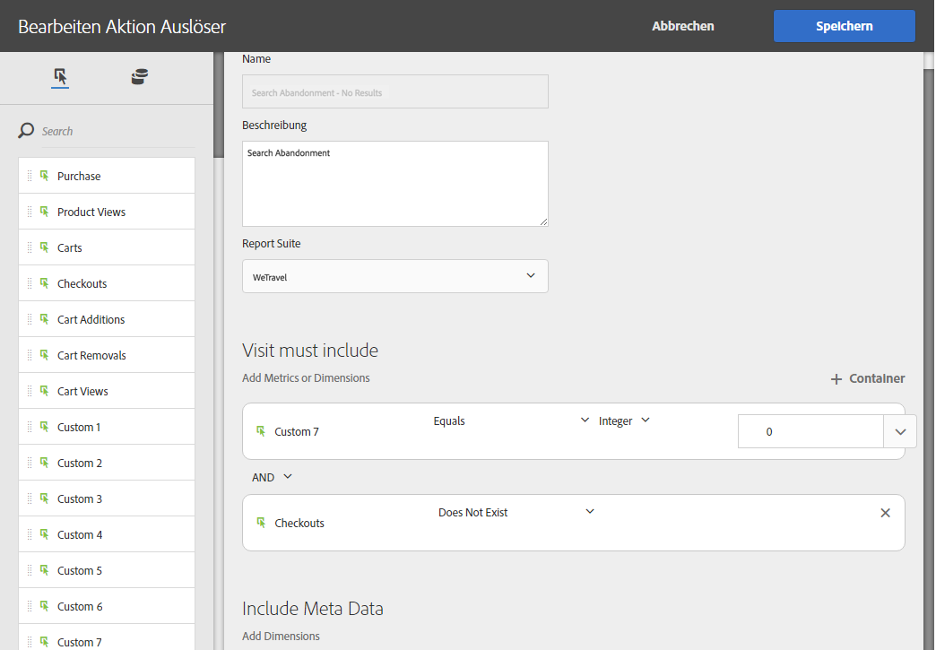Image resolution: width=936 pixels, height=650 pixels.
Task: Expand the value dropdown arrow beside 0
Action: click(900, 431)
